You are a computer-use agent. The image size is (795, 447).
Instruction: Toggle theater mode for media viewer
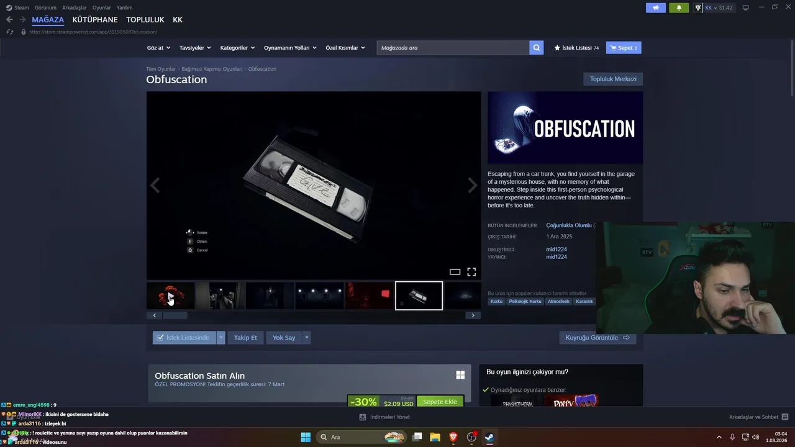click(x=455, y=272)
